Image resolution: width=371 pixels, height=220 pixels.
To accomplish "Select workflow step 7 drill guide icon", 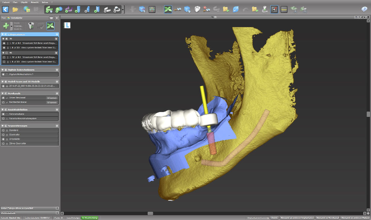I will tap(107, 10).
